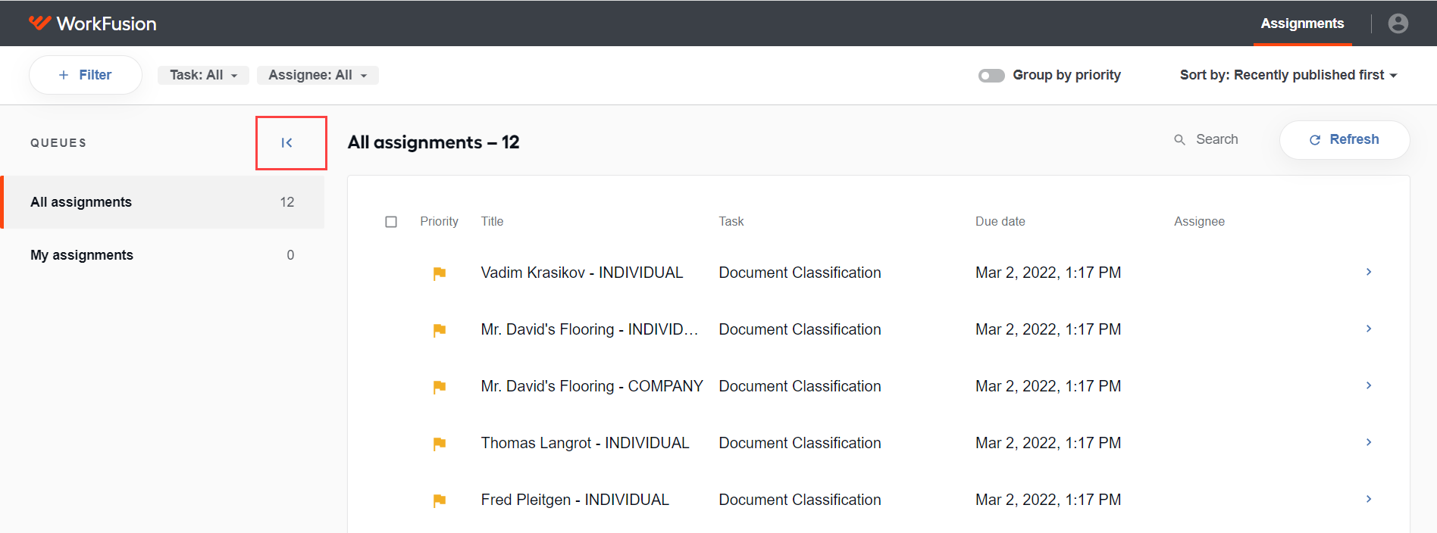Screen dimensions: 1437x533
Task: Select the All assignments queue
Action: point(162,202)
